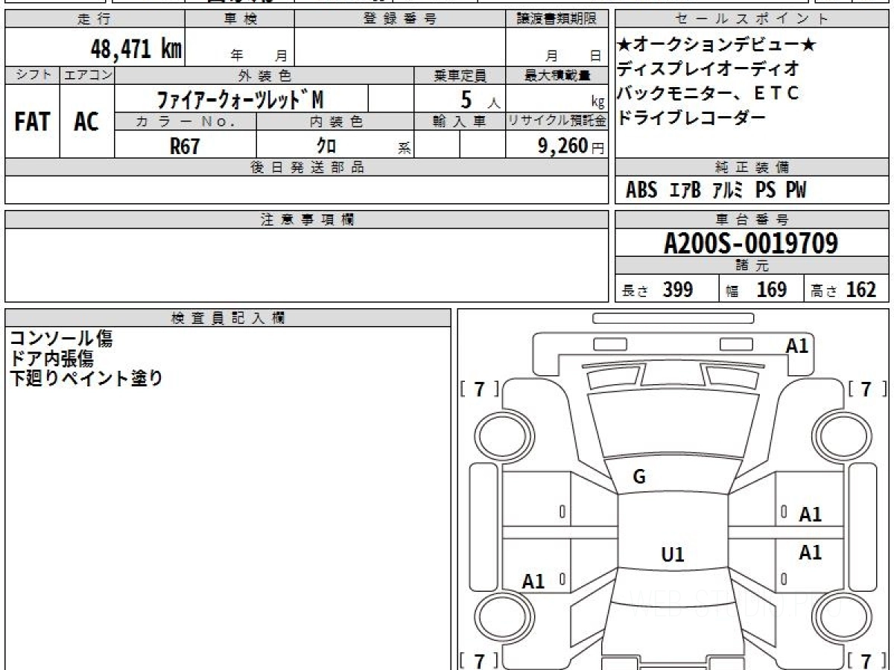Select the ディスプレイオーディオ sales point

pyautogui.click(x=708, y=69)
